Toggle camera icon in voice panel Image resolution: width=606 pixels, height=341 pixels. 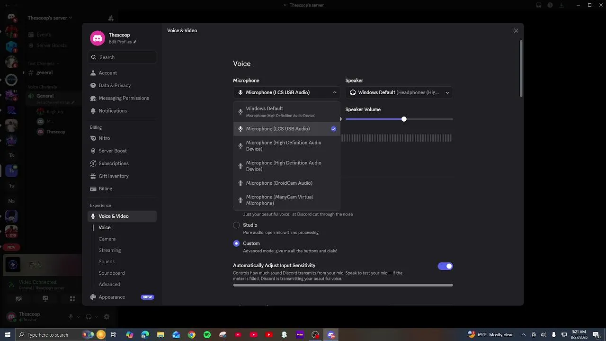(18, 299)
